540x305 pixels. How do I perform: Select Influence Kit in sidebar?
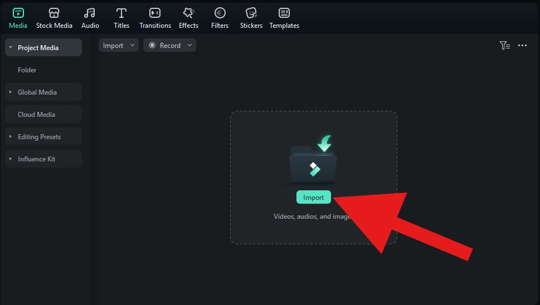point(43,159)
